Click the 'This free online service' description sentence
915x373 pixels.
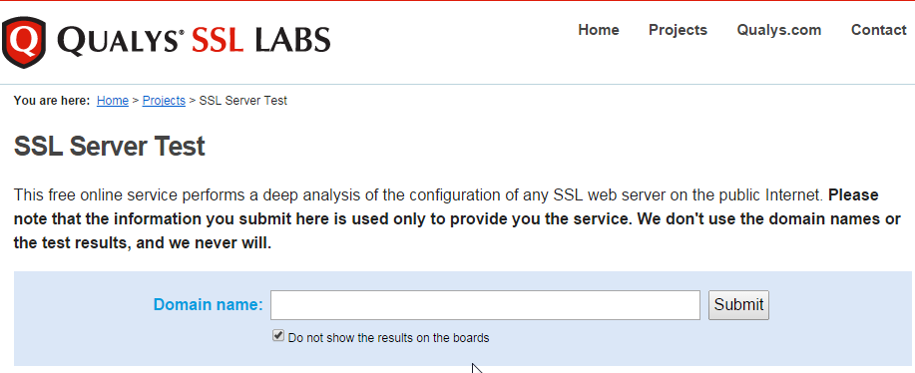pos(418,194)
